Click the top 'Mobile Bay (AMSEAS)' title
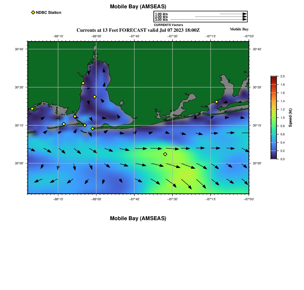 138,7
